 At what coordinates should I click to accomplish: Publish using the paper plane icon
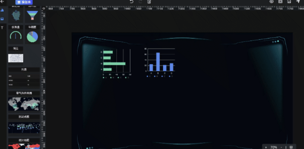coord(298,2)
